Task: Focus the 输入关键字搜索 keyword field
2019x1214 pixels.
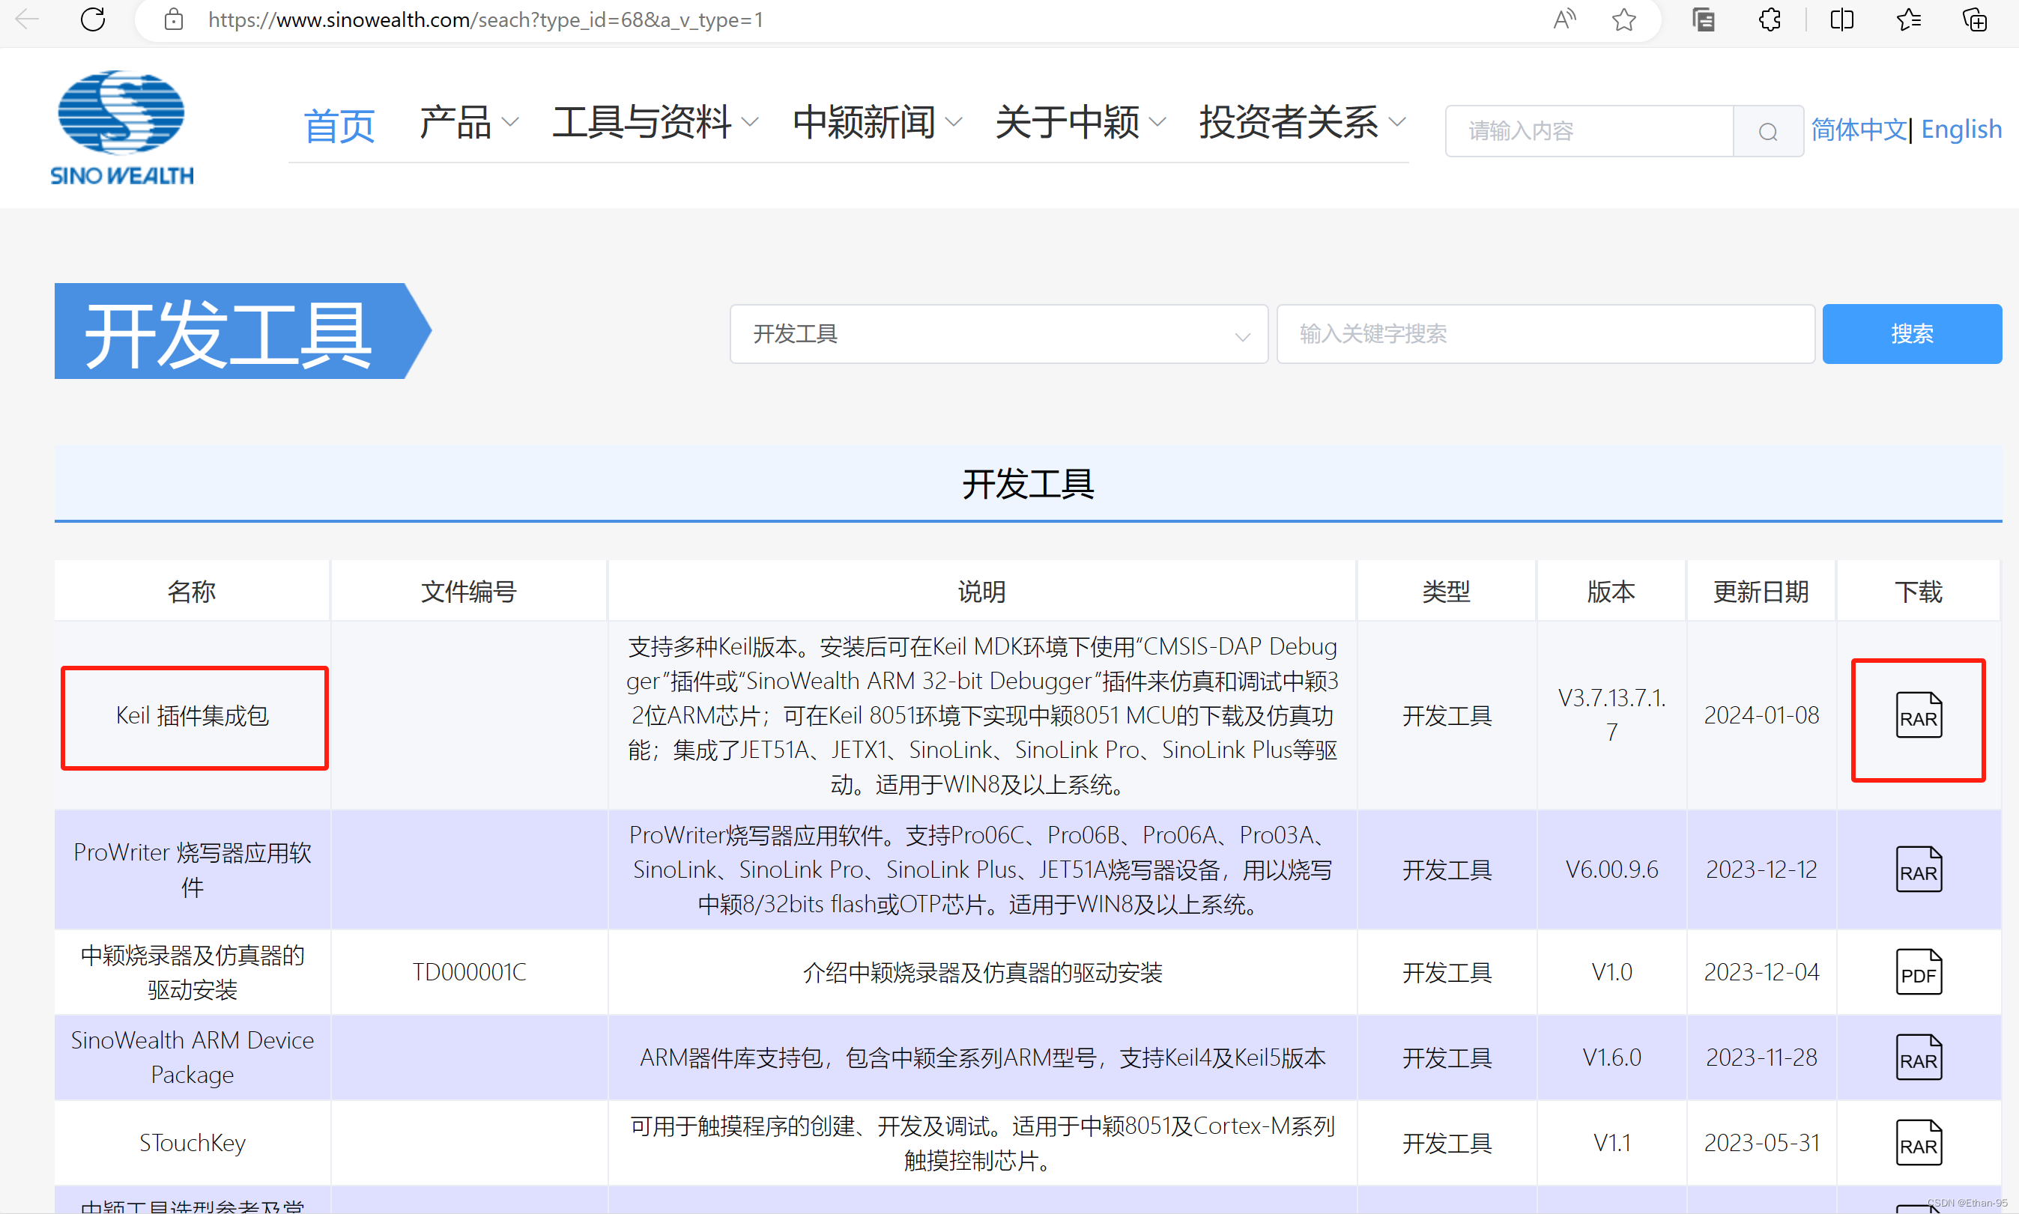Action: (x=1545, y=334)
